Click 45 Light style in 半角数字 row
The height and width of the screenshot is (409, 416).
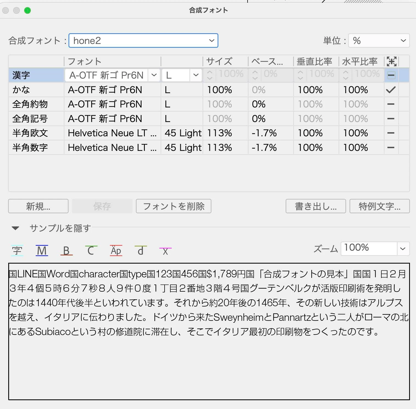point(183,148)
